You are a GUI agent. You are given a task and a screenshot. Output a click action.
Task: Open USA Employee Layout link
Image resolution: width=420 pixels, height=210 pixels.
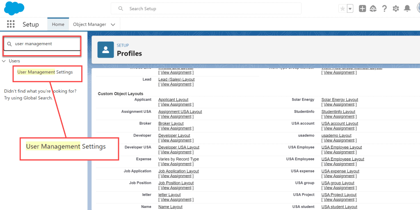[x=342, y=147]
